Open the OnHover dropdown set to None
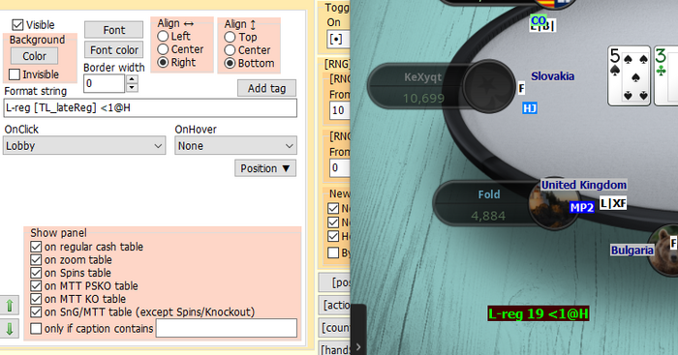 235,146
